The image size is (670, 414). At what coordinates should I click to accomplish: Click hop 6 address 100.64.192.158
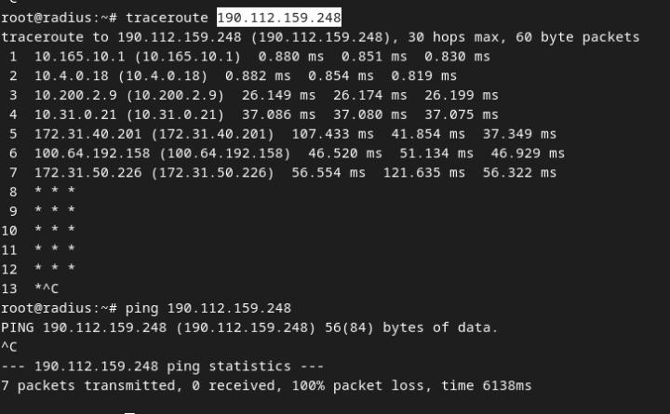(92, 153)
